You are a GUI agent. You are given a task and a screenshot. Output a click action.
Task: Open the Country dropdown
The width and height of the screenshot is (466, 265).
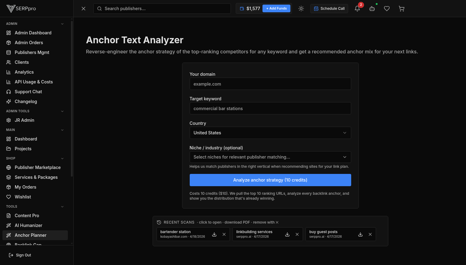(270, 133)
